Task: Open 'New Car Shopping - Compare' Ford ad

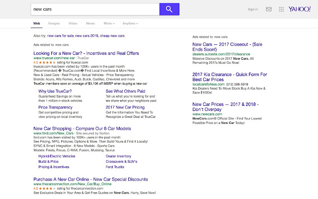Action: tap(82, 128)
